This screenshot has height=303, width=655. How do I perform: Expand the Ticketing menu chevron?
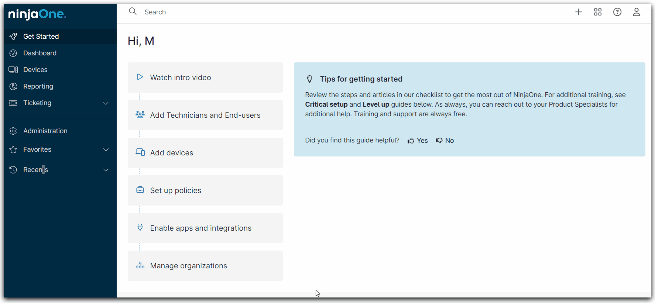(106, 103)
